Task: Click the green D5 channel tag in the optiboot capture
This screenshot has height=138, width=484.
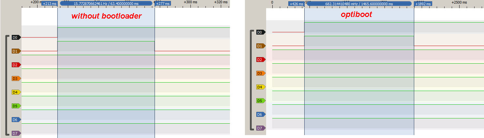Action: (x=260, y=101)
